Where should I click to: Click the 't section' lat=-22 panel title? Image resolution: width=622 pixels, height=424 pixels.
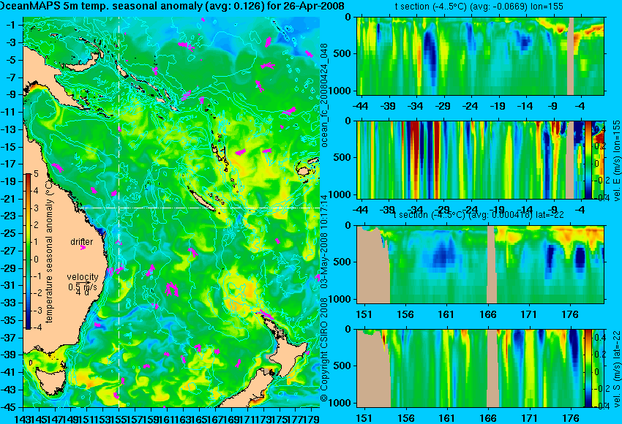[479, 215]
